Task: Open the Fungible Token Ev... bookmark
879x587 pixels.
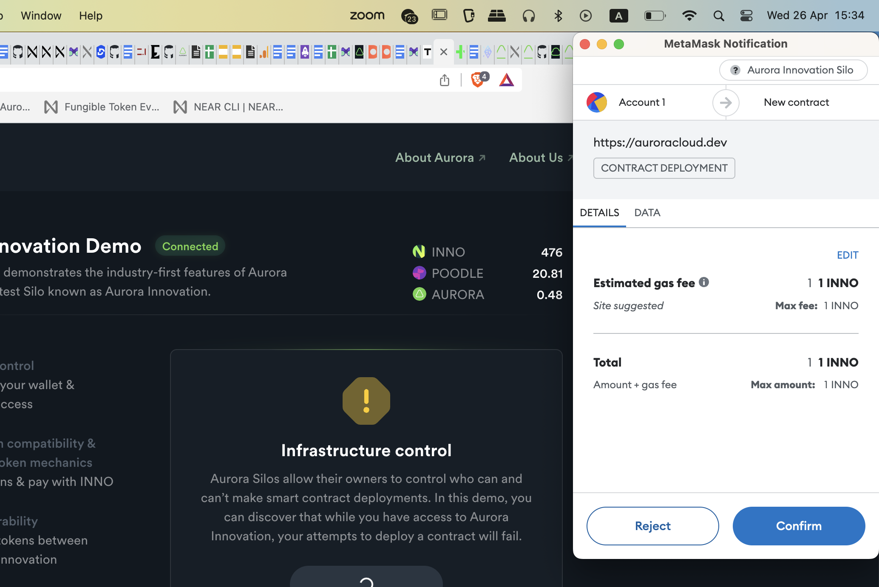Action: (x=102, y=107)
